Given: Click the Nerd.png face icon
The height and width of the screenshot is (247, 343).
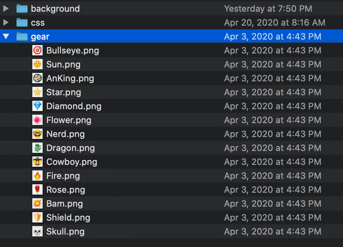Looking at the screenshot, I should point(37,134).
